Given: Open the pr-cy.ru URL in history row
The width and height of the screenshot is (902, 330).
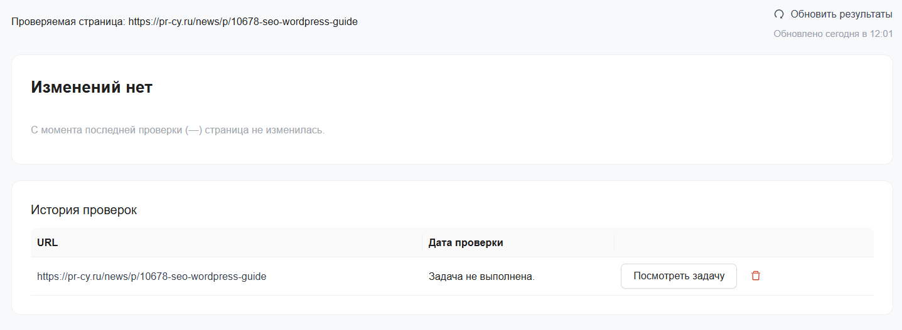Looking at the screenshot, I should [151, 276].
